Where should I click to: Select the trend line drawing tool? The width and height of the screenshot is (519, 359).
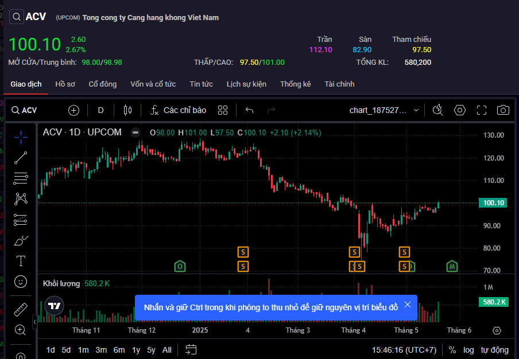[21, 158]
